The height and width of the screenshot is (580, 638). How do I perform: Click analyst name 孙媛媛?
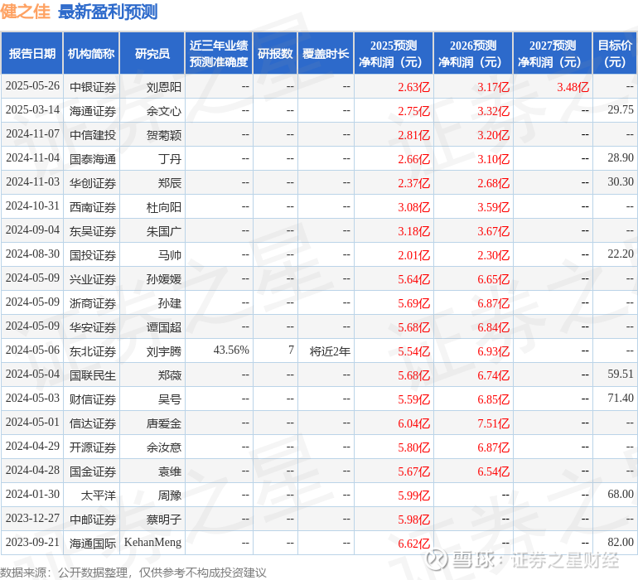tap(164, 279)
